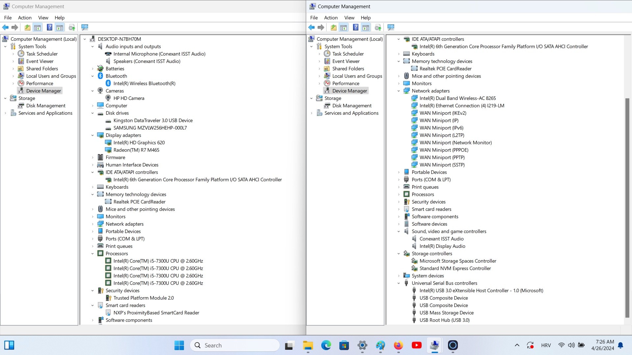Open Firefox from the taskbar

398,345
